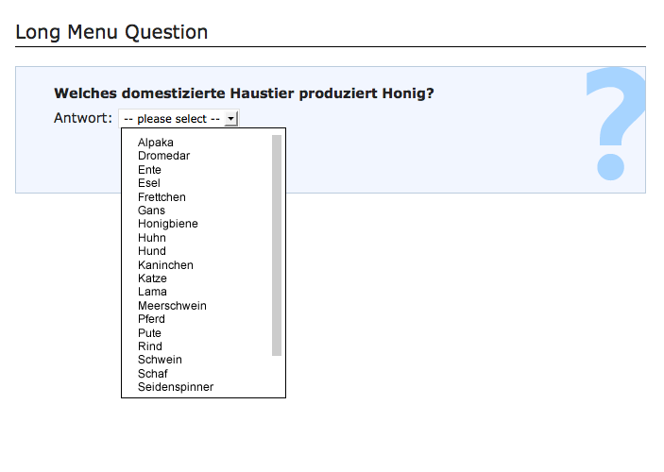
Task: Click the Katze entry
Action: [x=152, y=278]
